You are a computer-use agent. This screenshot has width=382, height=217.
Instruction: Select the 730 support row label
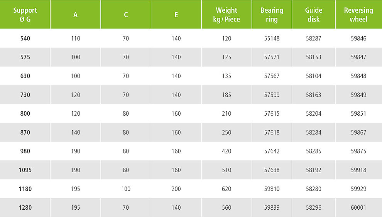(x=25, y=95)
